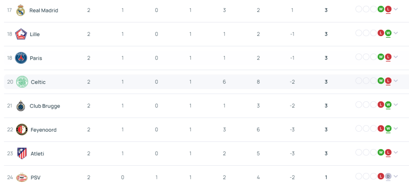The height and width of the screenshot is (184, 409).
Task: Click the Atleti club crest
Action: [x=22, y=153]
